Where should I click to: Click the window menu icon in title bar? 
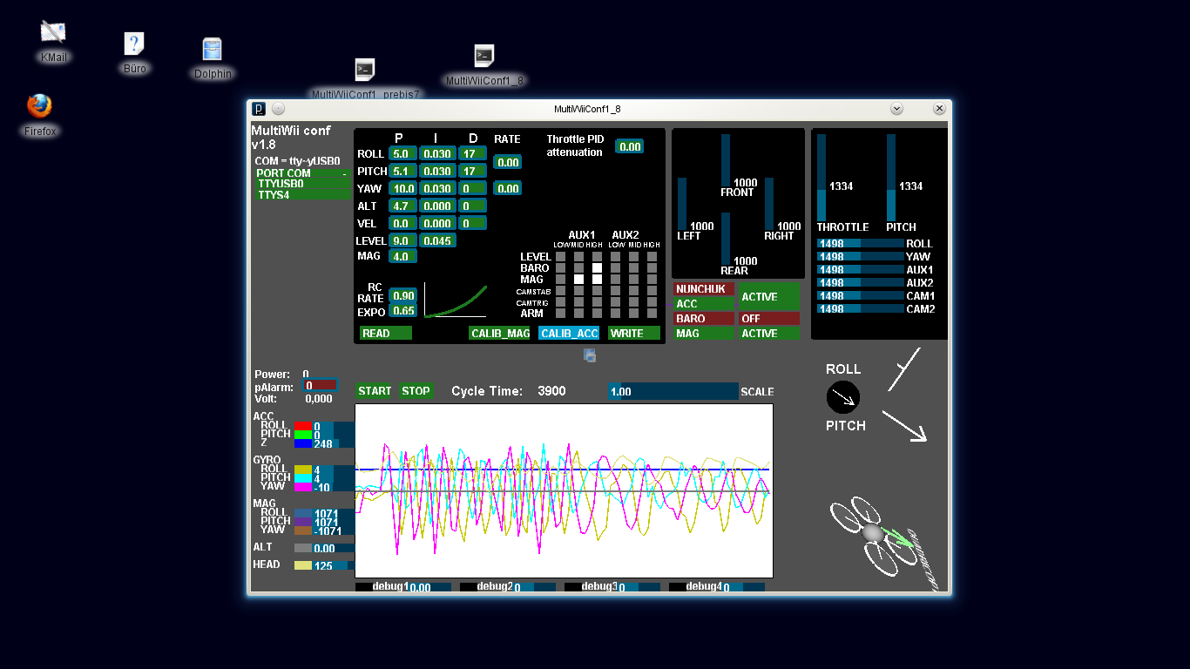259,109
